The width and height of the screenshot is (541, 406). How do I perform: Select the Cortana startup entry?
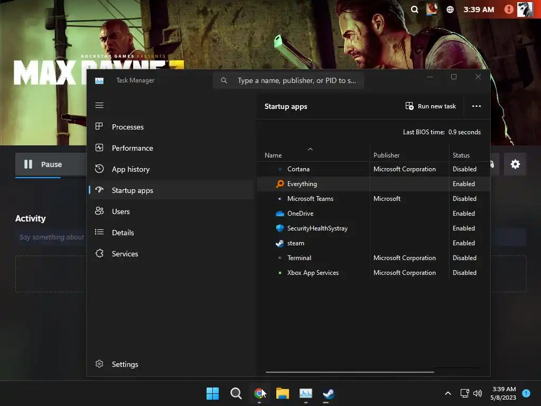tap(374, 169)
